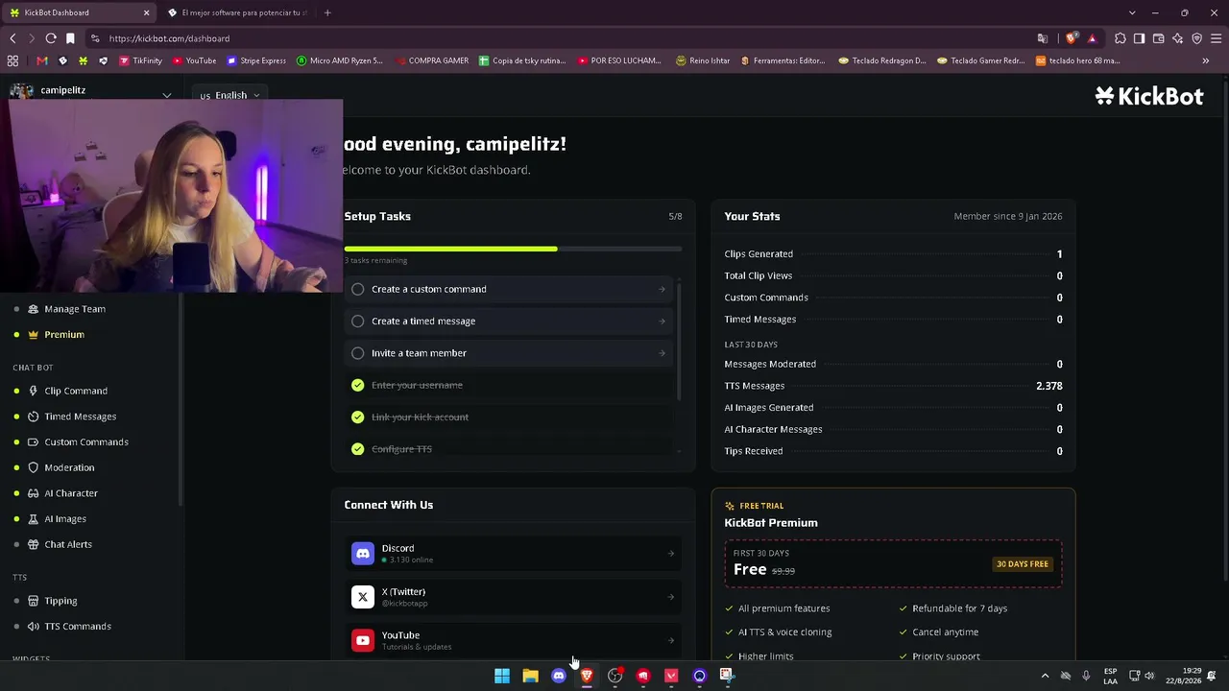Viewport: 1229px width, 691px height.
Task: Reload the current page
Action: [x=51, y=38]
